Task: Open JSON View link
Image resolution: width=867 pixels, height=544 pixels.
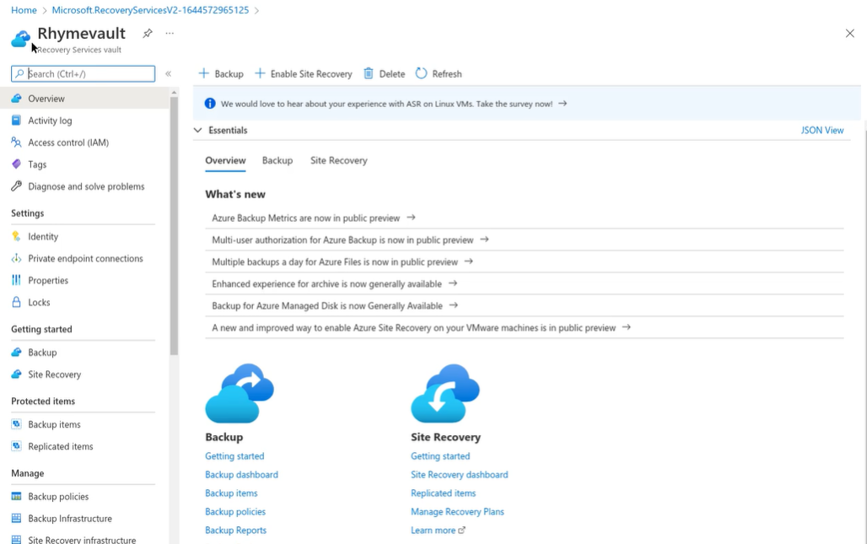Action: click(x=822, y=130)
